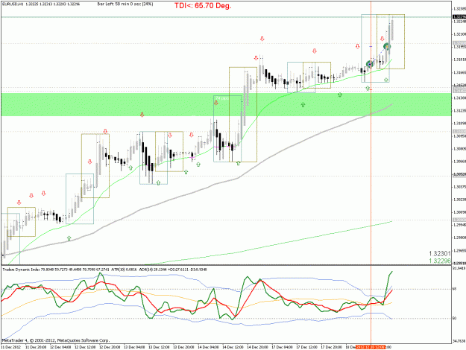
Task: Select the Traders Dynamic Index indicator label
Action: (x=104, y=270)
